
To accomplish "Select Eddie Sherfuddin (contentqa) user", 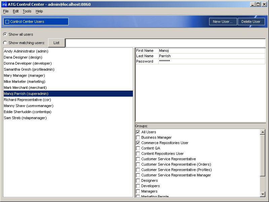I will click(68, 112).
